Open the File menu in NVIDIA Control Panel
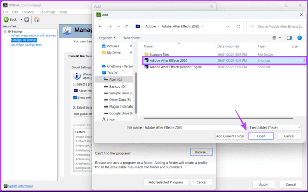The image size is (308, 192). click(6, 12)
